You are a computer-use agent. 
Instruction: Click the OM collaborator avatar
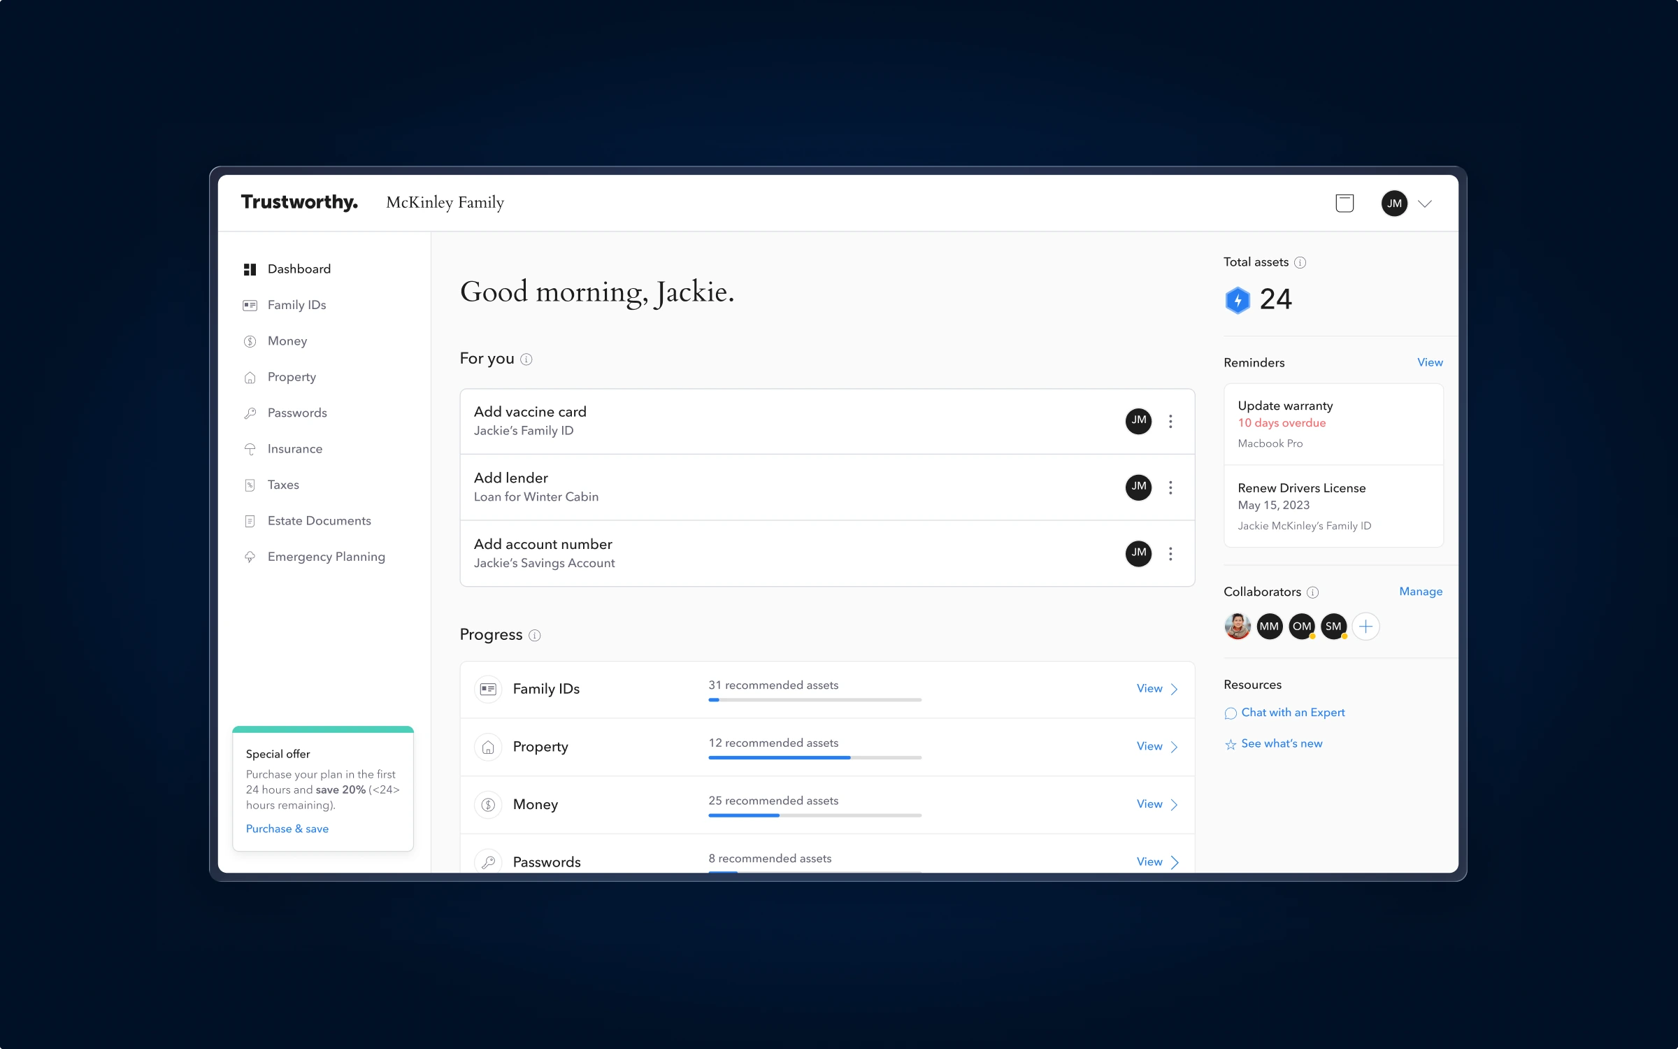point(1302,627)
